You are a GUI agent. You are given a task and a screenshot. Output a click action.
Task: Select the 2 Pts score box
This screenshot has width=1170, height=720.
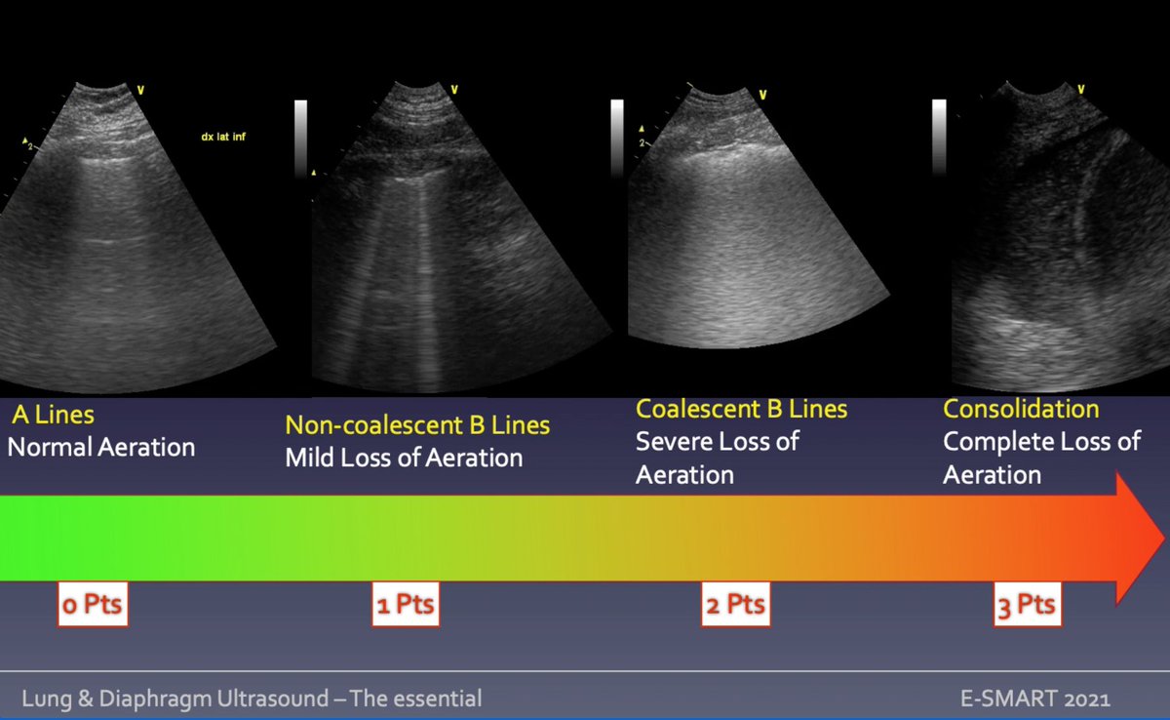(x=737, y=604)
